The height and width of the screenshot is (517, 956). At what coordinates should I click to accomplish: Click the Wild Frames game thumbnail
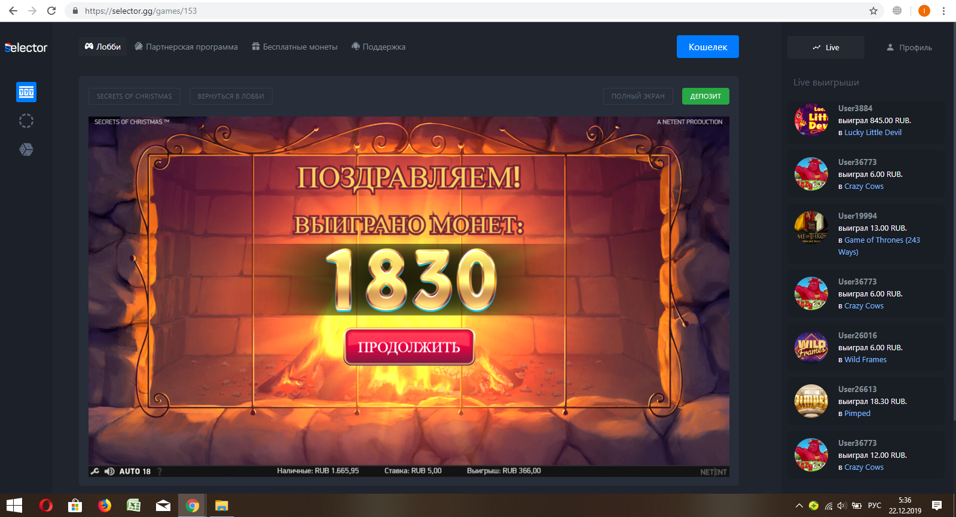tap(811, 347)
